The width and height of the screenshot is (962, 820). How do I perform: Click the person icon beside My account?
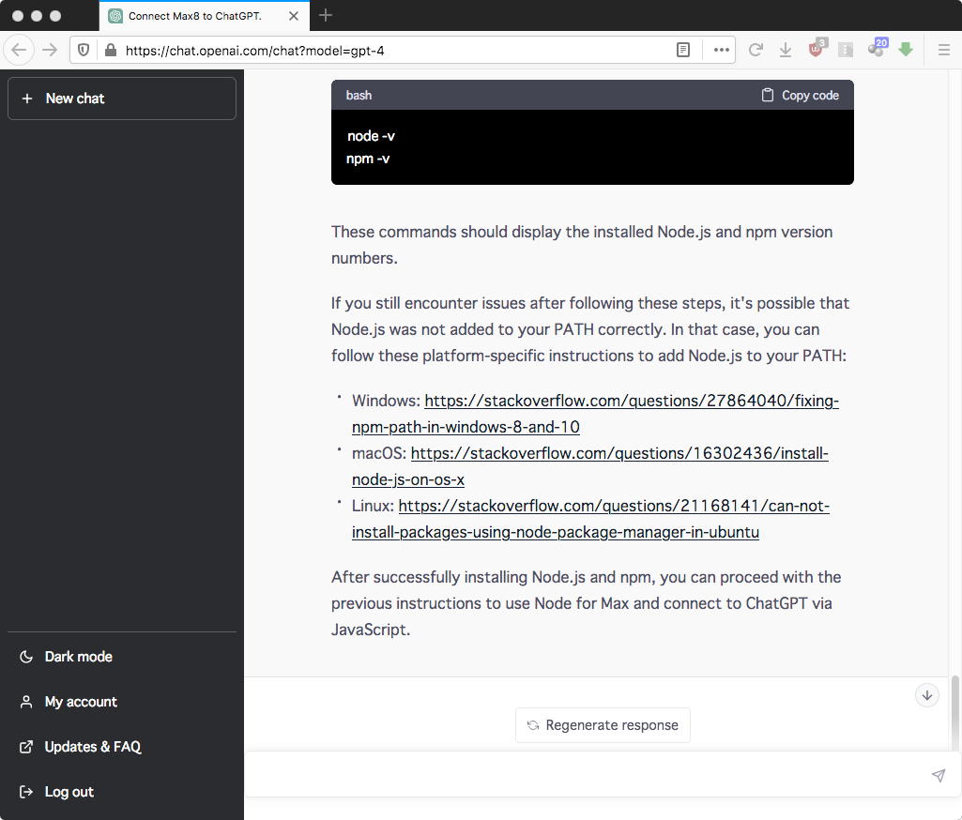tap(25, 702)
